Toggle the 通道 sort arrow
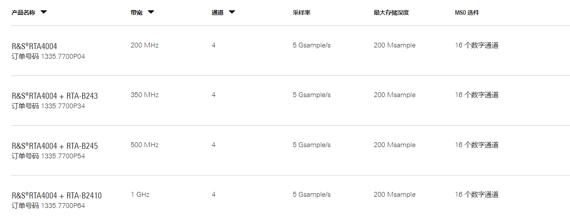The width and height of the screenshot is (570, 220). pyautogui.click(x=232, y=12)
